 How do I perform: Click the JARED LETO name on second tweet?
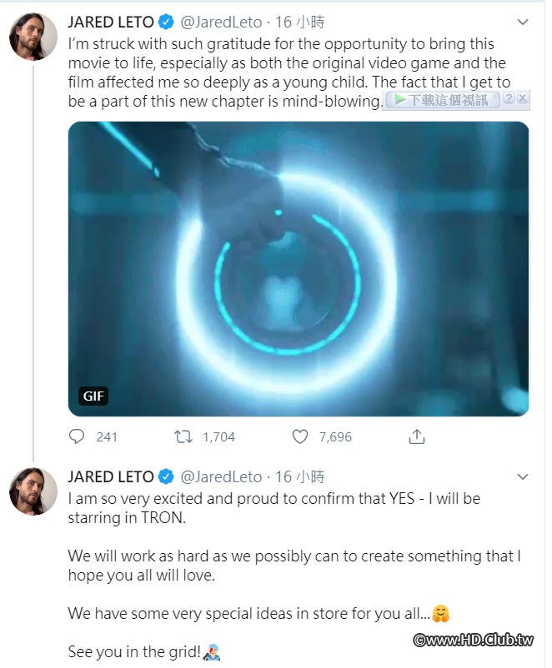[111, 476]
